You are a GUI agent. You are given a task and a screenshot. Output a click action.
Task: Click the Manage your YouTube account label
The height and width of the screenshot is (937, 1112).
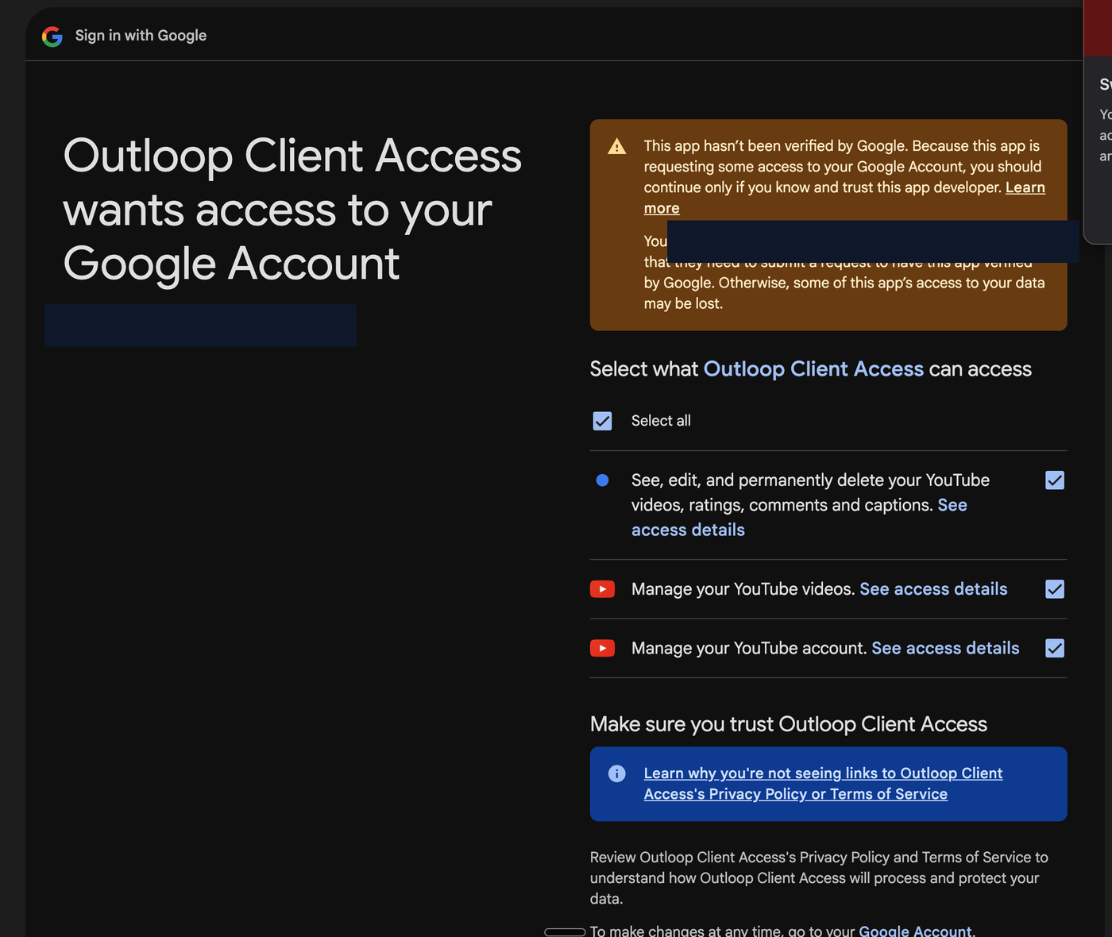coord(748,649)
